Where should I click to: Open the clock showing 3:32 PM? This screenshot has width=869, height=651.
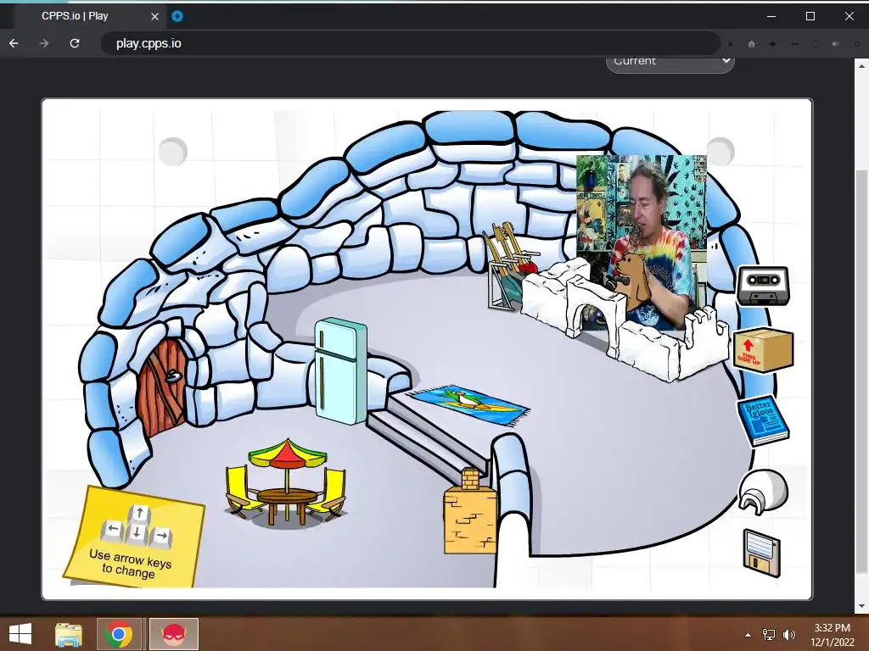point(832,634)
